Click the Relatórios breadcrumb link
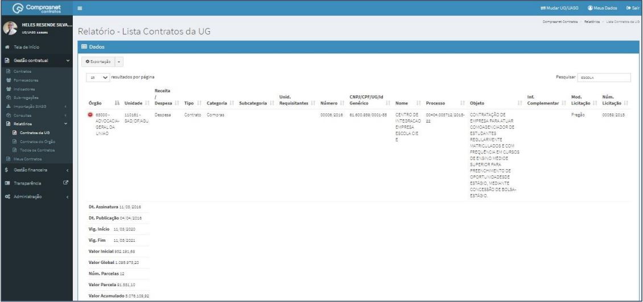This screenshot has width=643, height=302. pyautogui.click(x=592, y=21)
